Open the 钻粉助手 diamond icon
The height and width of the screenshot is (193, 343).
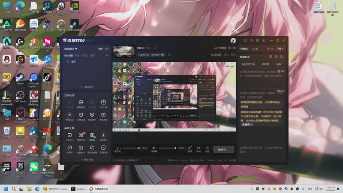[92, 116]
